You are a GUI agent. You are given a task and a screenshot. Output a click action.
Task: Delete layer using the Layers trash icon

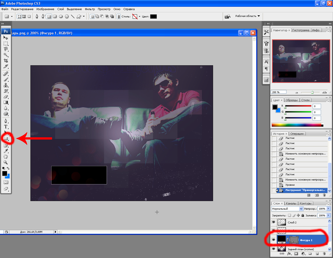pos(324,254)
